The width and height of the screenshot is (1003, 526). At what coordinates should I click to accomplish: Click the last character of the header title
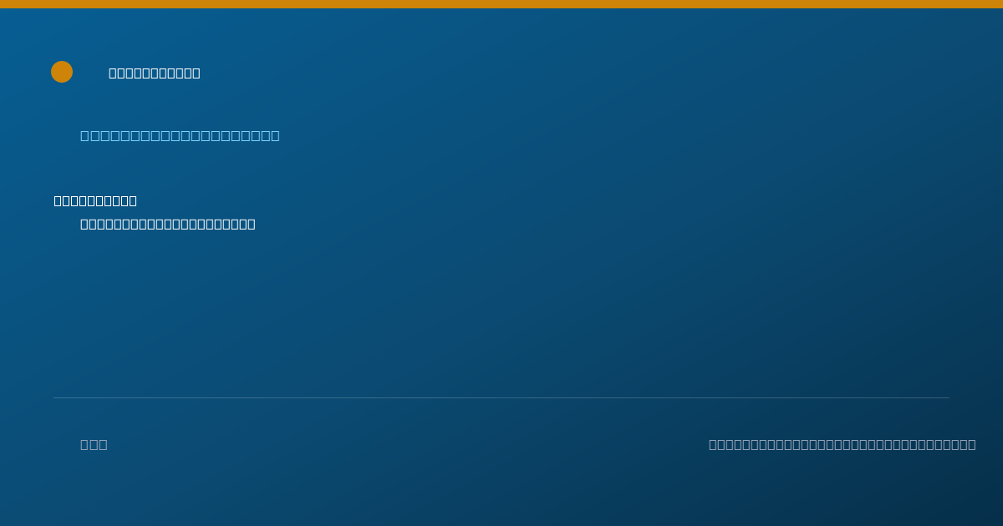[196, 73]
